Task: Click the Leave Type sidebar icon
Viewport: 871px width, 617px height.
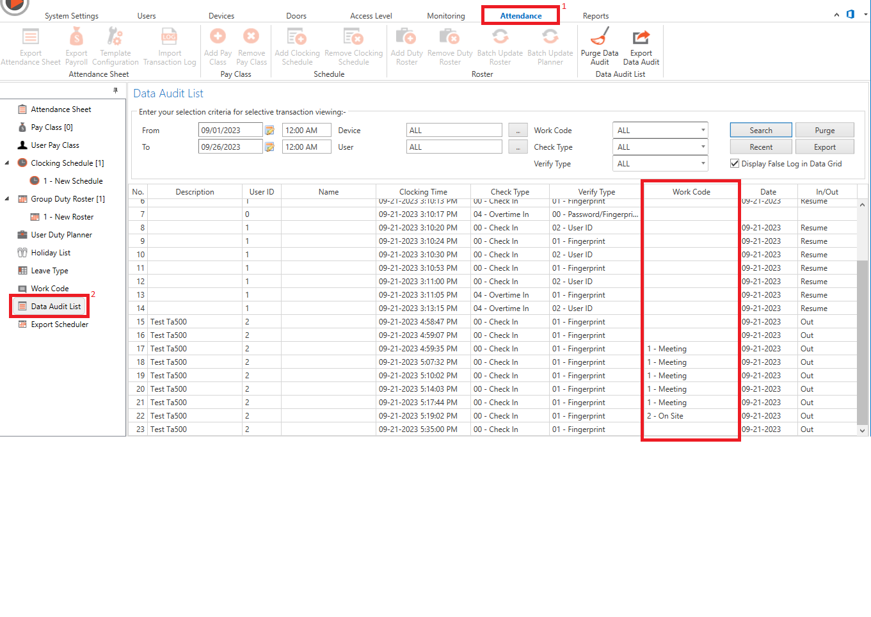Action: click(22, 271)
